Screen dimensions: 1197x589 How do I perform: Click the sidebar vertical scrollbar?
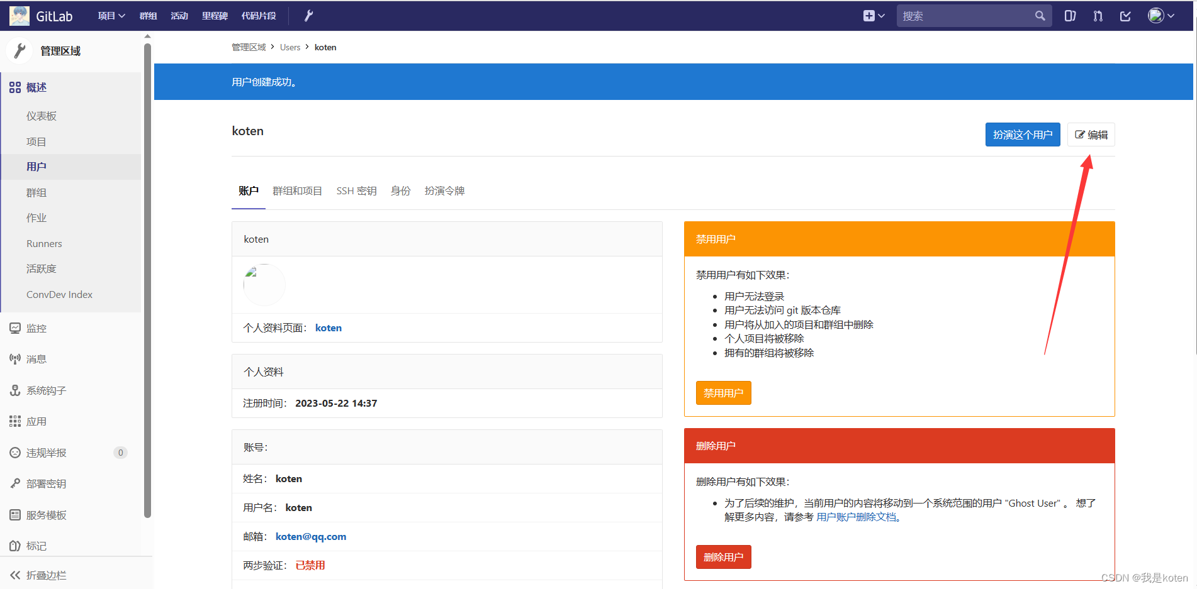point(147,280)
